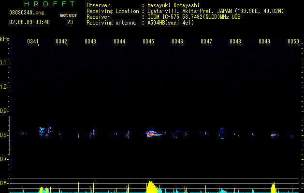
Task: Click the yellow intensity peak below 0349
Action: pyautogui.click(x=273, y=187)
